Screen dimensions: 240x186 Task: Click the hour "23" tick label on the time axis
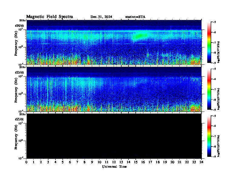click(x=194, y=162)
